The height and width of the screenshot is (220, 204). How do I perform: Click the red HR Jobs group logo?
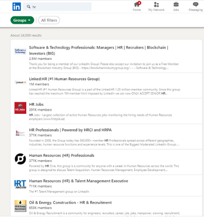coord(20,108)
